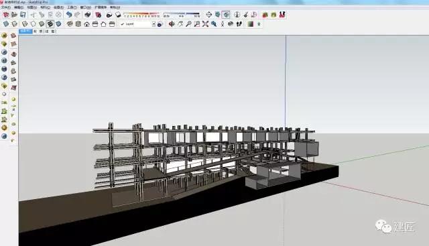
Task: Open the Layer0 layer dropdown
Action: pos(138,24)
